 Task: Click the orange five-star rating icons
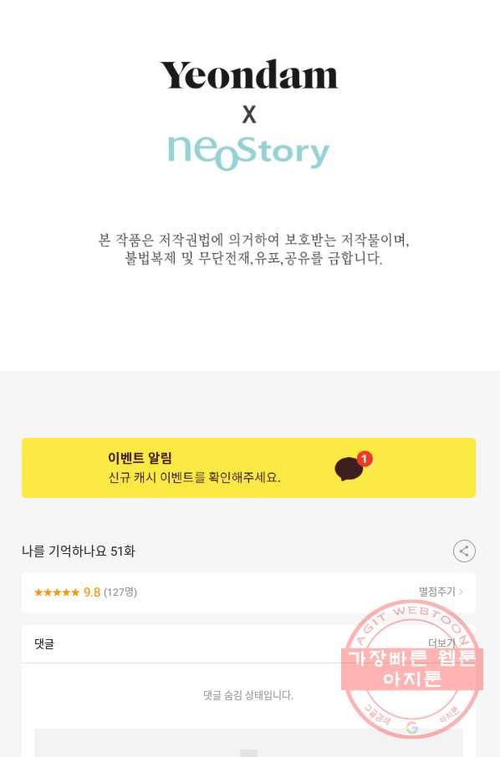click(x=57, y=592)
